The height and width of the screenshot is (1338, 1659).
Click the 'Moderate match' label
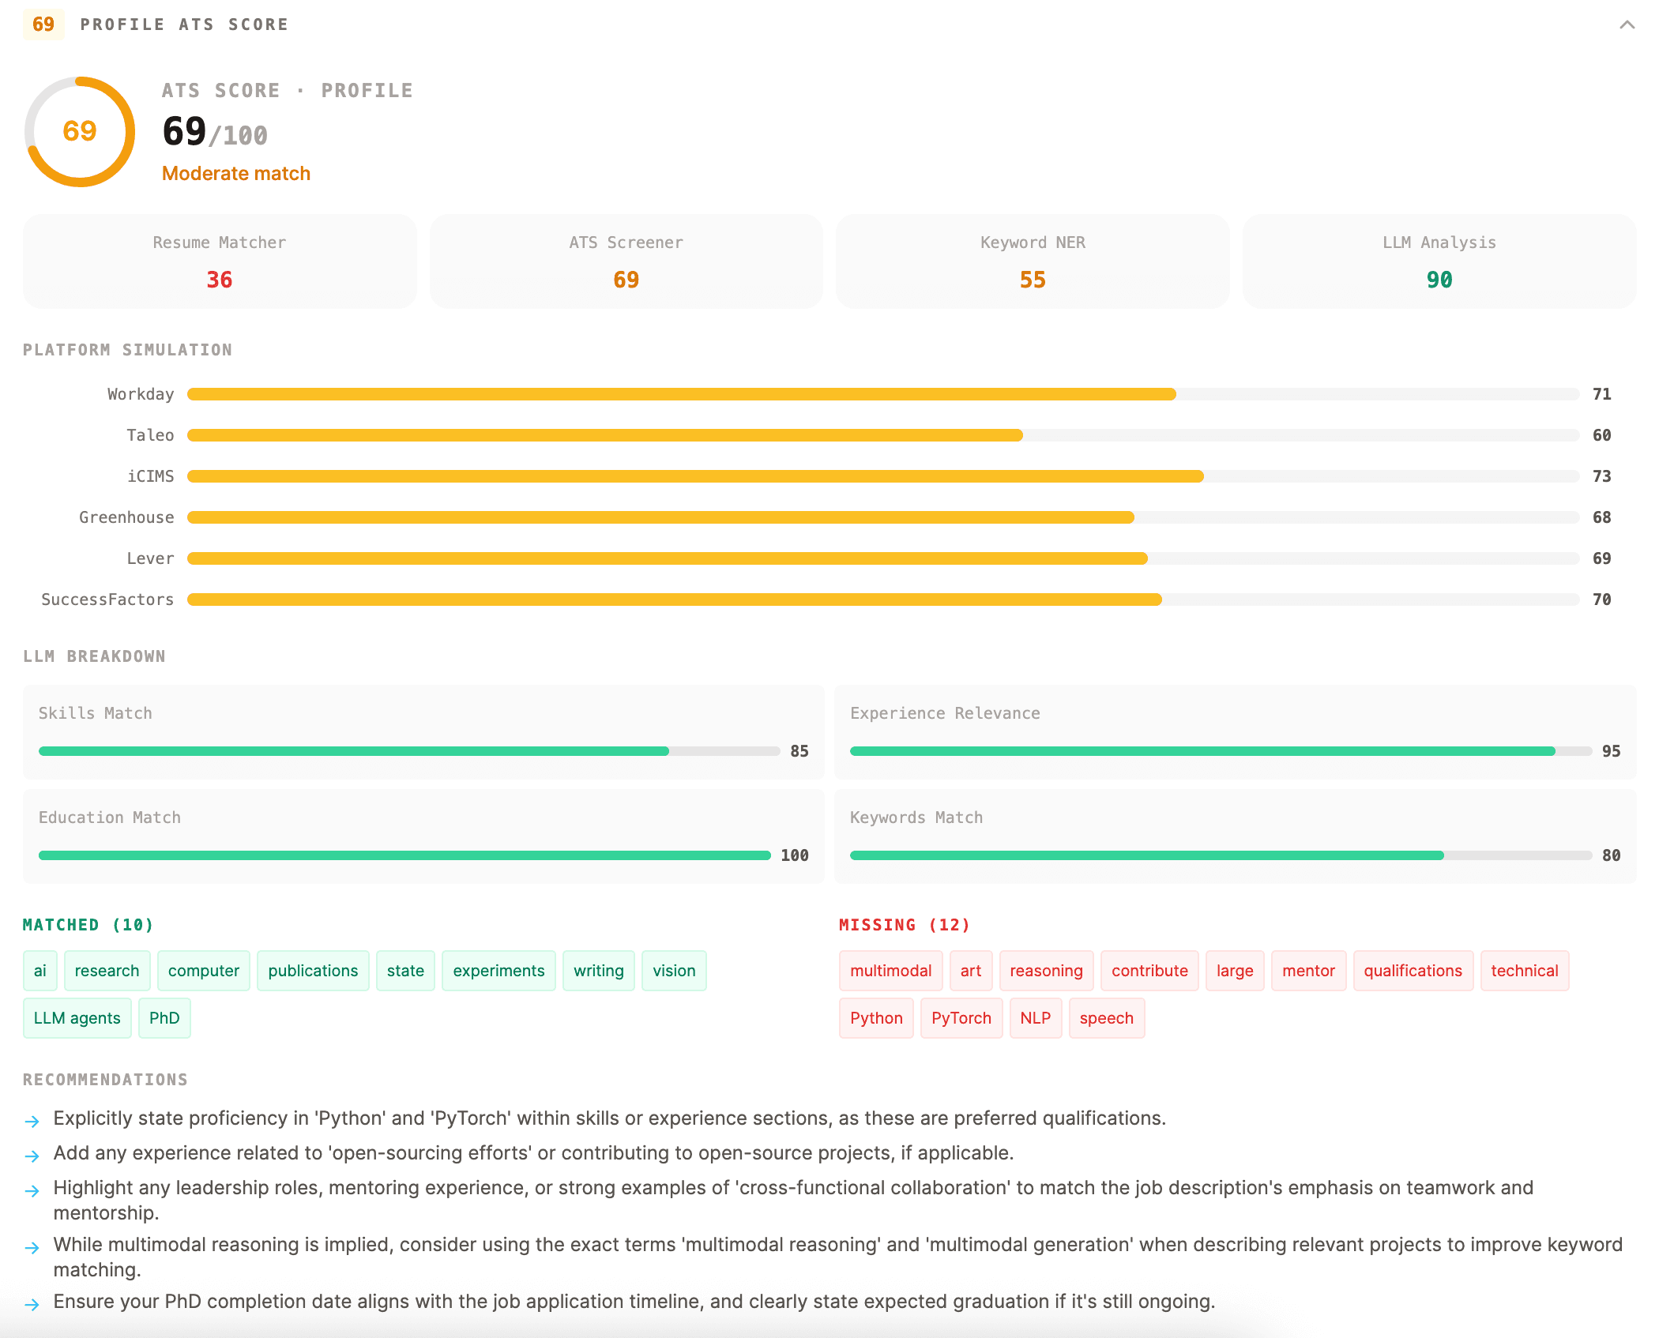pyautogui.click(x=235, y=173)
